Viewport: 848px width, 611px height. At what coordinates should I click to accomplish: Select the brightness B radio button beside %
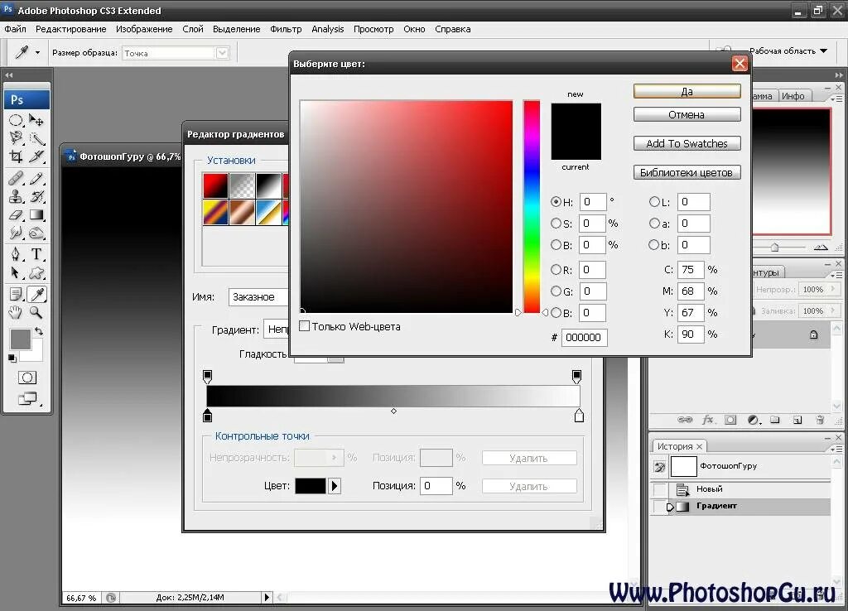point(556,244)
